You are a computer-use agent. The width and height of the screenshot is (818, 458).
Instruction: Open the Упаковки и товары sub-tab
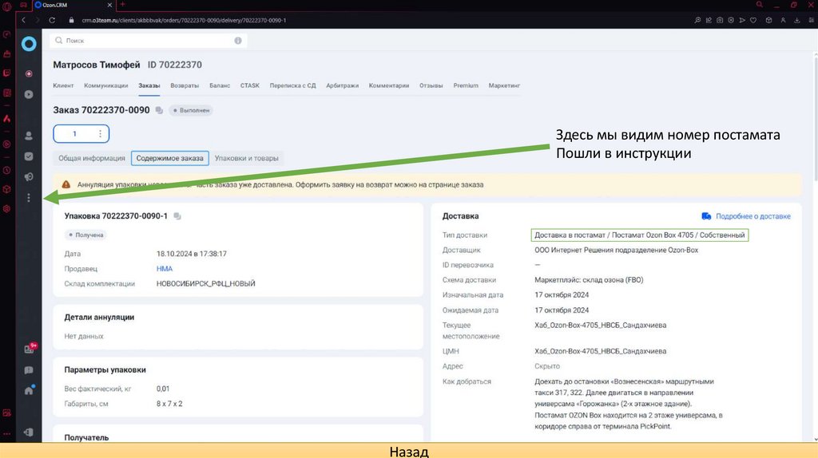click(x=246, y=159)
